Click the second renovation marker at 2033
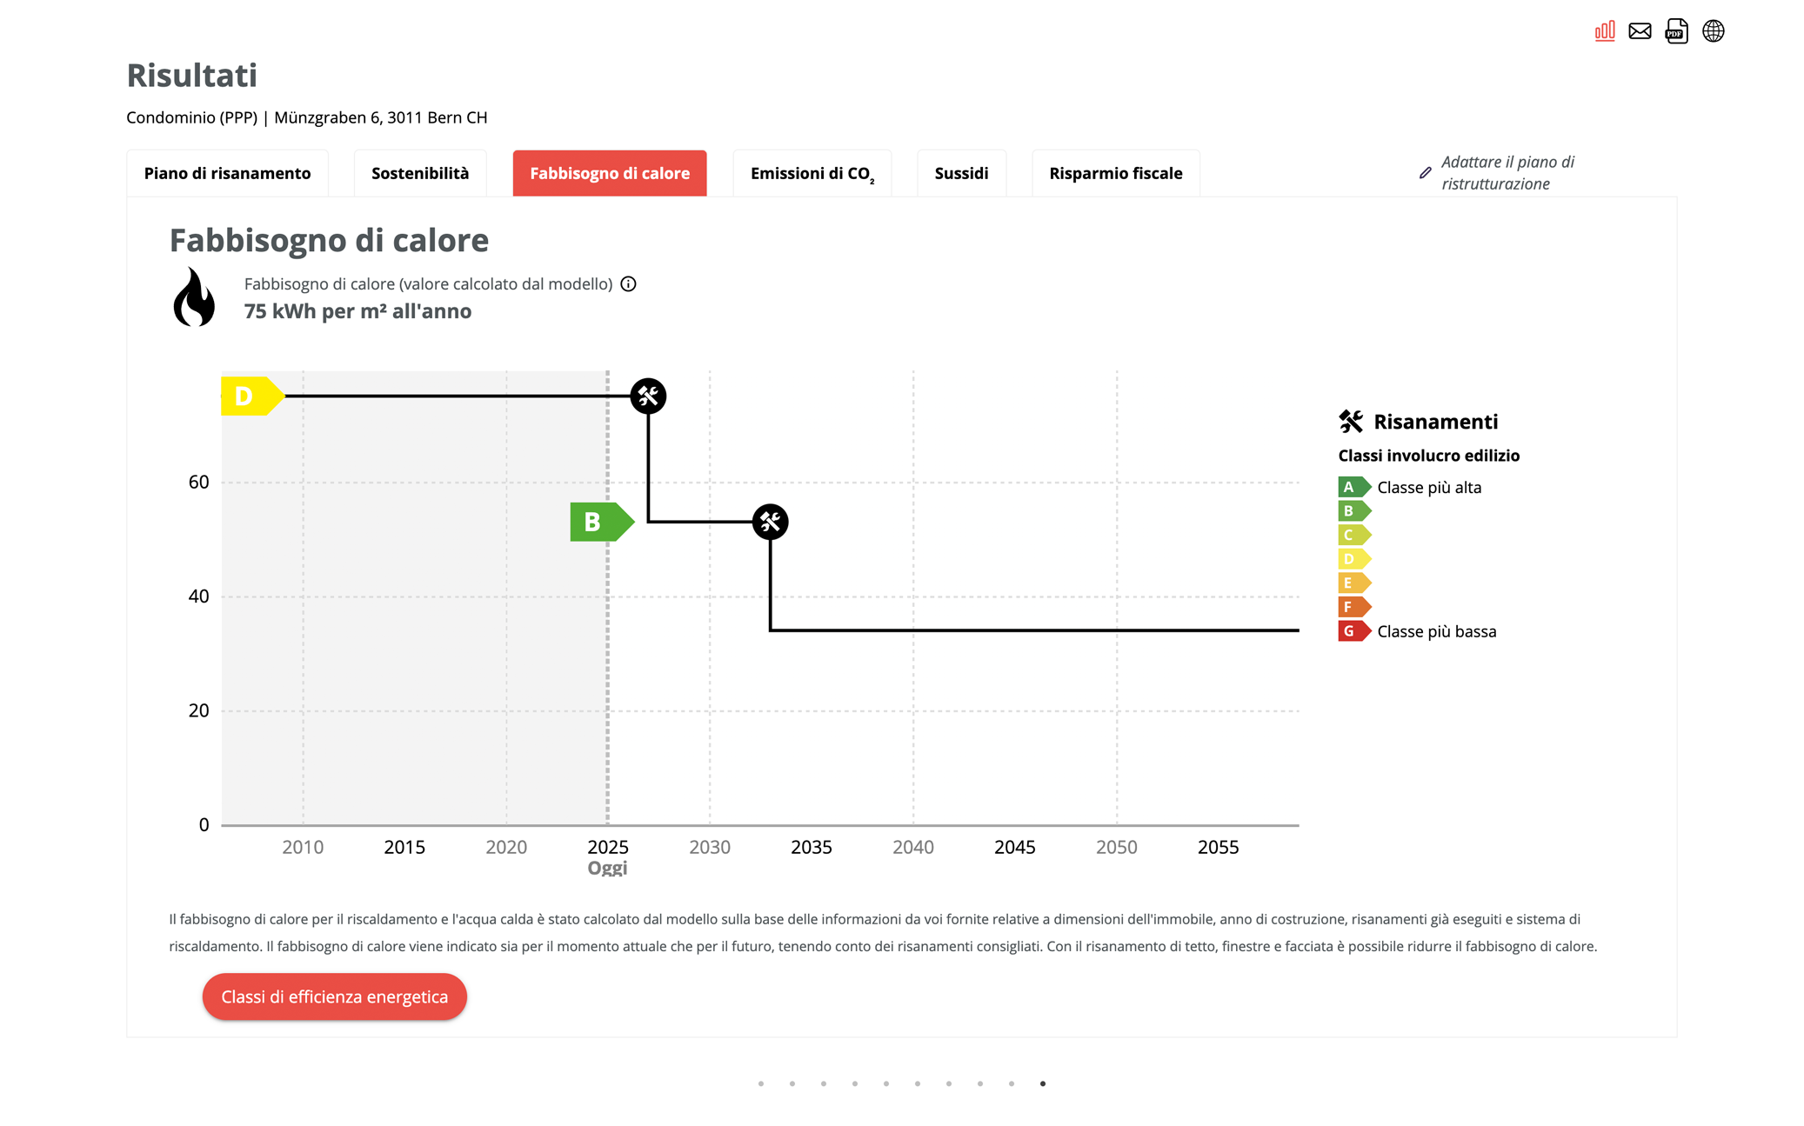The width and height of the screenshot is (1804, 1126). [x=770, y=522]
